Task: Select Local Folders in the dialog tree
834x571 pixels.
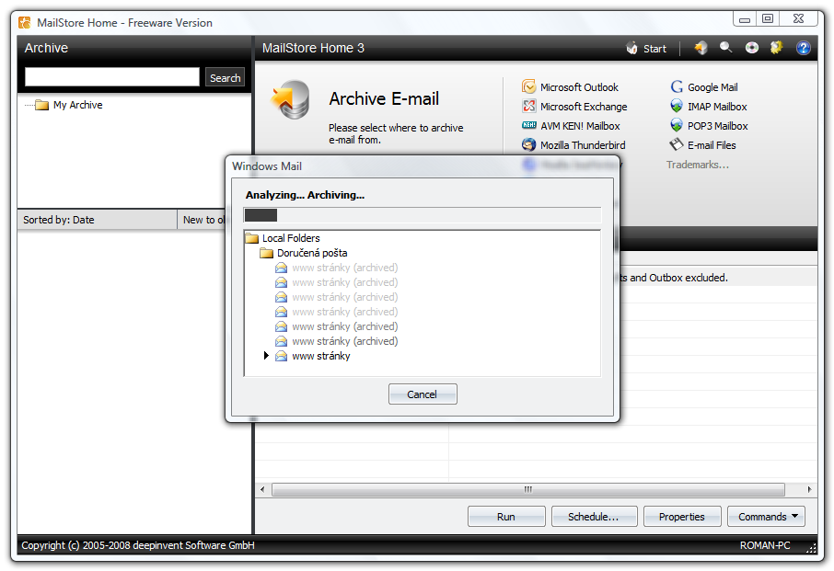Action: pyautogui.click(x=290, y=238)
